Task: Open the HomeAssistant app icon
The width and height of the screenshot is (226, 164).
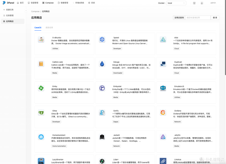Action: pos(41,137)
